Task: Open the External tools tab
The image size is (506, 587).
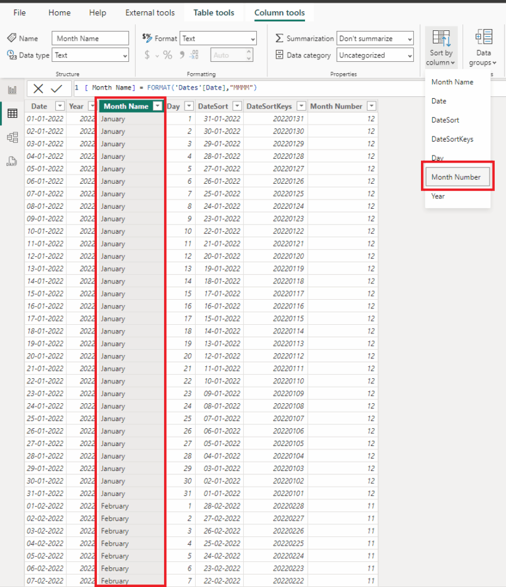Action: click(x=150, y=13)
